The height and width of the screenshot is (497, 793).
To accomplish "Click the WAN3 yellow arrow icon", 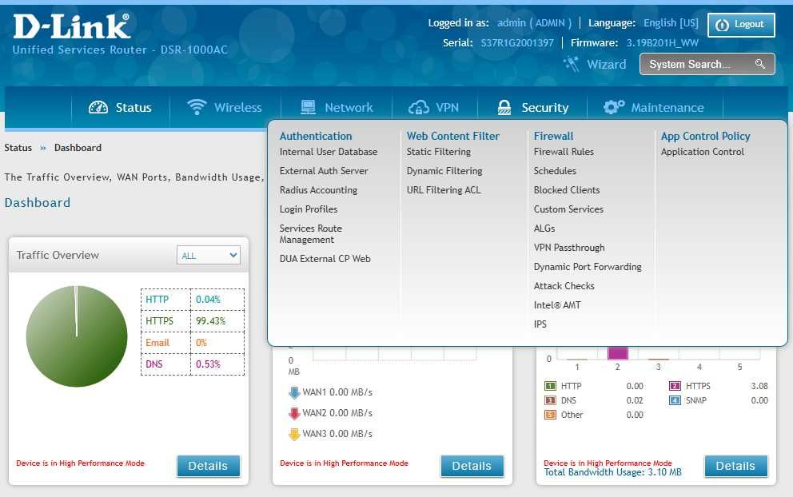I will [x=294, y=434].
